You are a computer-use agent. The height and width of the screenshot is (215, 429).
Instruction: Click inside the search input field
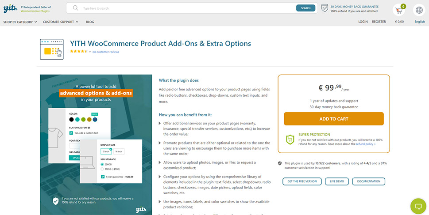[x=189, y=8]
